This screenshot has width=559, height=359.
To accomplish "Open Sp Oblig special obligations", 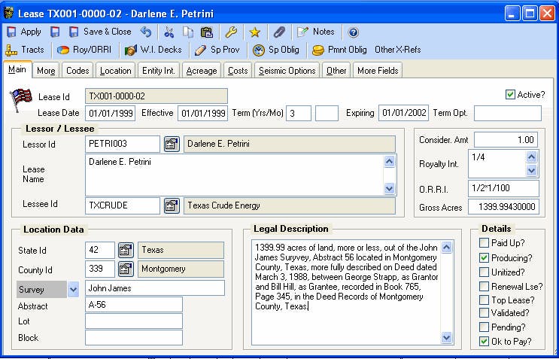I will pyautogui.click(x=276, y=50).
